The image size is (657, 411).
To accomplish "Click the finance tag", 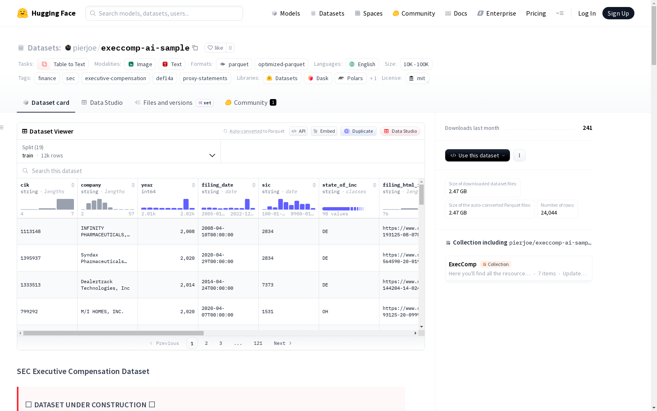I will [47, 78].
